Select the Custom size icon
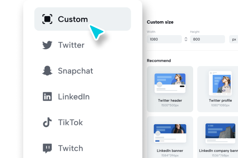Viewport: 238px width, 158px height. [47, 19]
